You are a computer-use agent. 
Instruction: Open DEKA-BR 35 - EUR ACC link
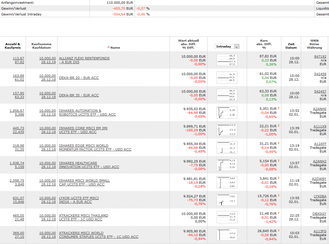[x=79, y=95]
